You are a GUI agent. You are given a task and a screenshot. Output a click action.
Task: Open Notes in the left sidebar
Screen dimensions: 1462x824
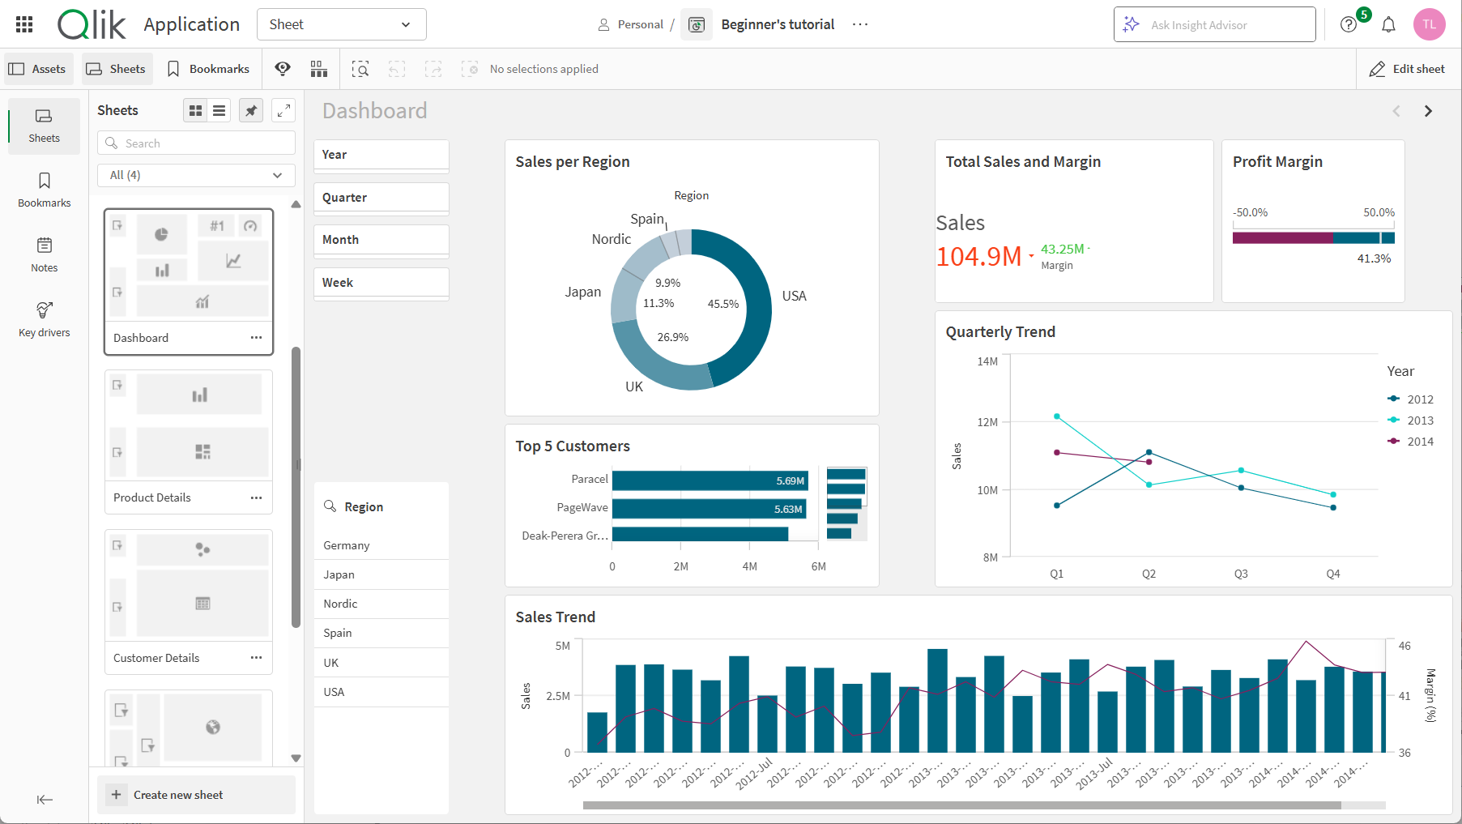[x=45, y=254]
